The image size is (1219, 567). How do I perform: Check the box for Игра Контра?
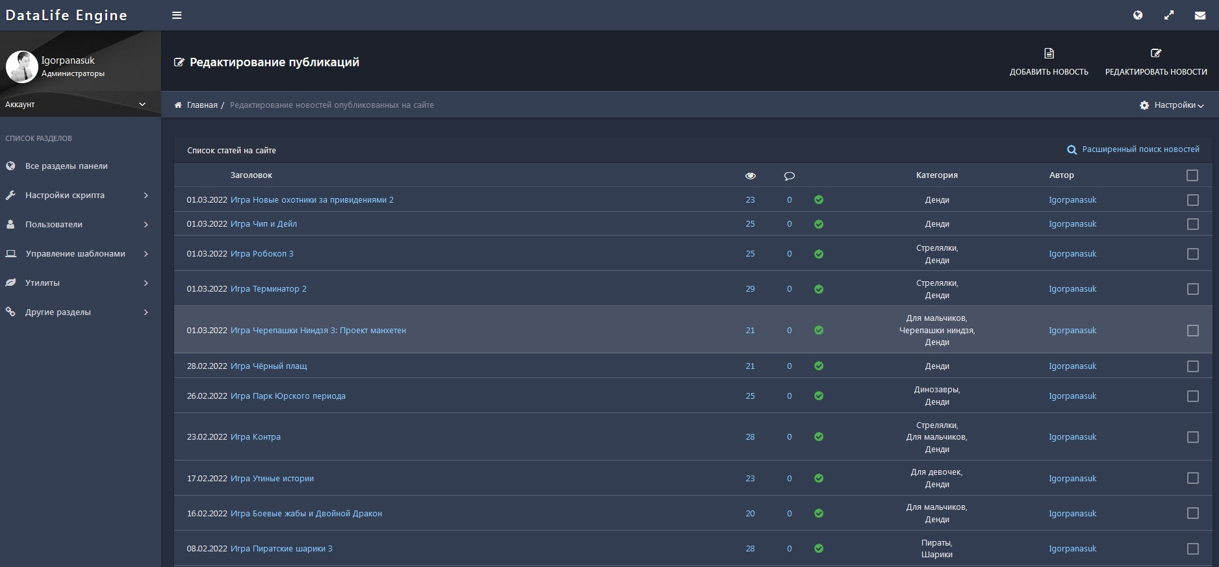(x=1192, y=437)
